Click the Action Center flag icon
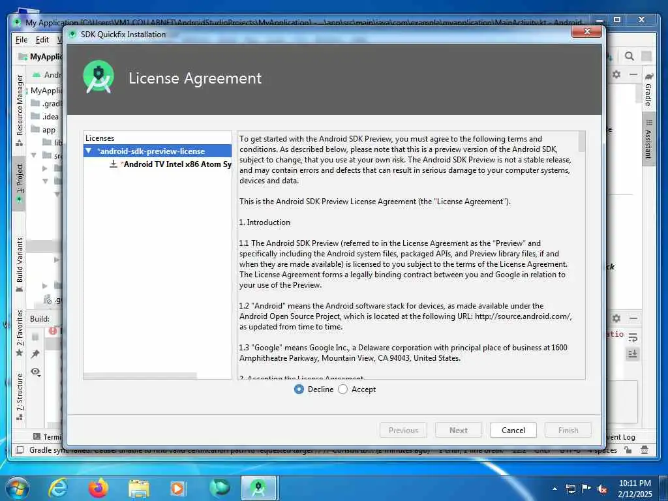 [x=586, y=489]
